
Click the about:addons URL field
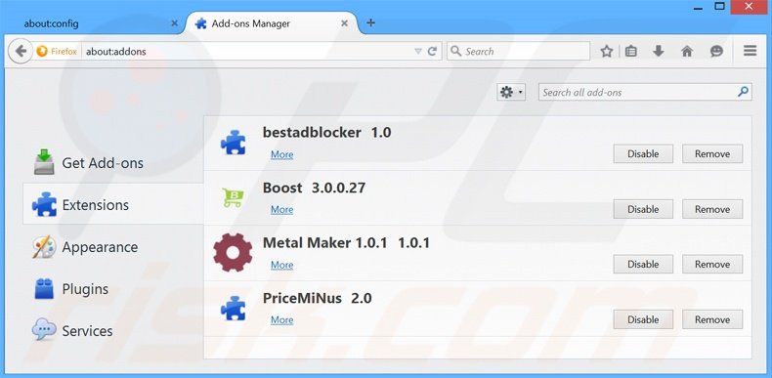pos(246,51)
